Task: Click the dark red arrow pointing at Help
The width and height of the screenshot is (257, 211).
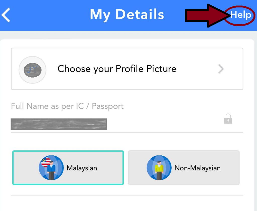Action: click(x=207, y=16)
